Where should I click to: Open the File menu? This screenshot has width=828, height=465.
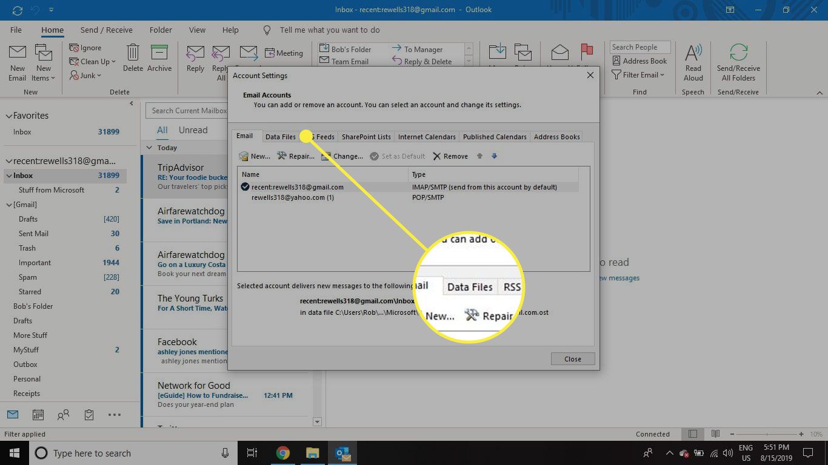pyautogui.click(x=16, y=30)
